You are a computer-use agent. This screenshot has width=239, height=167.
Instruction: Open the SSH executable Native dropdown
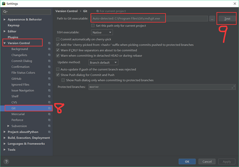click(102, 33)
